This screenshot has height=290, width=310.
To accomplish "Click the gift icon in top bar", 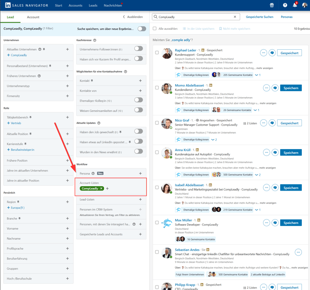I will [x=272, y=5].
